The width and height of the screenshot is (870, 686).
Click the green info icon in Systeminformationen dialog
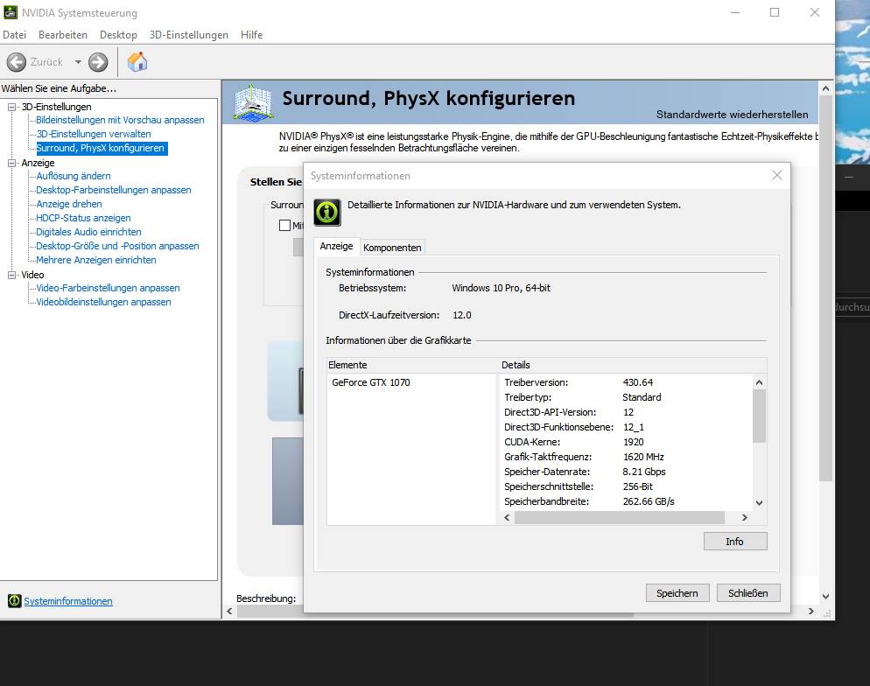327,212
